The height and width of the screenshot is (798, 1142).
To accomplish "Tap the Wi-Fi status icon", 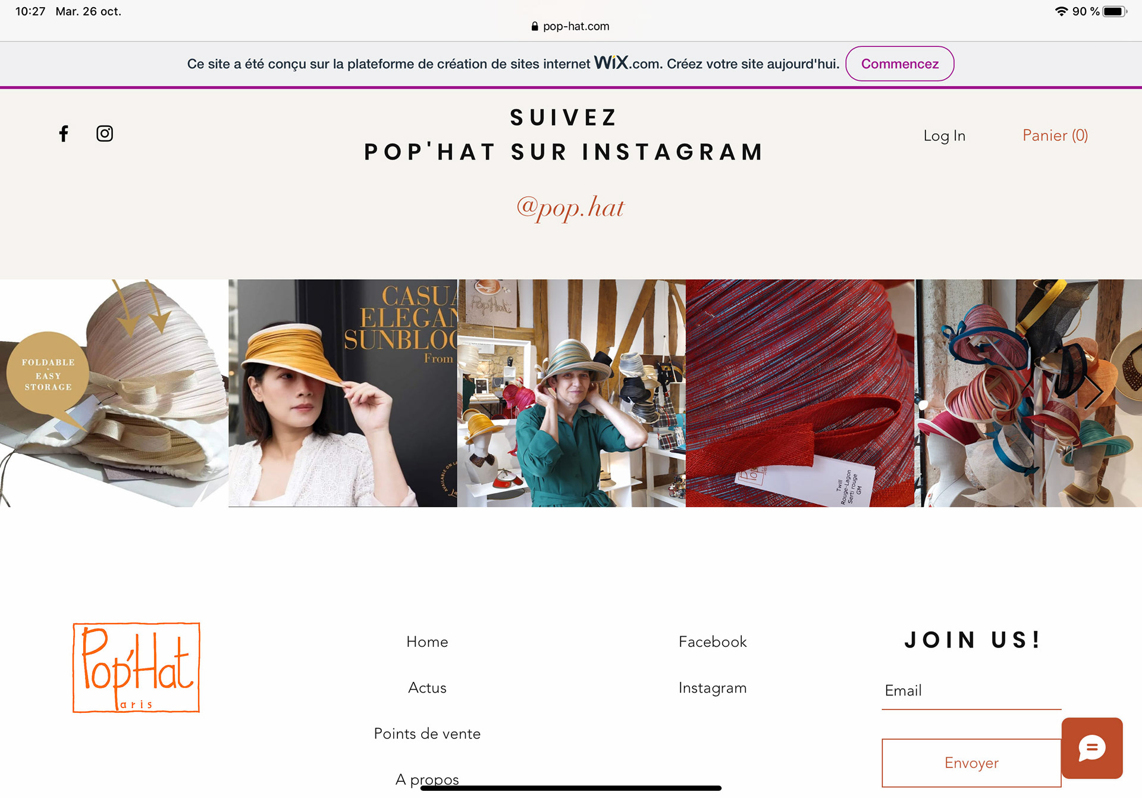I will 1061,11.
